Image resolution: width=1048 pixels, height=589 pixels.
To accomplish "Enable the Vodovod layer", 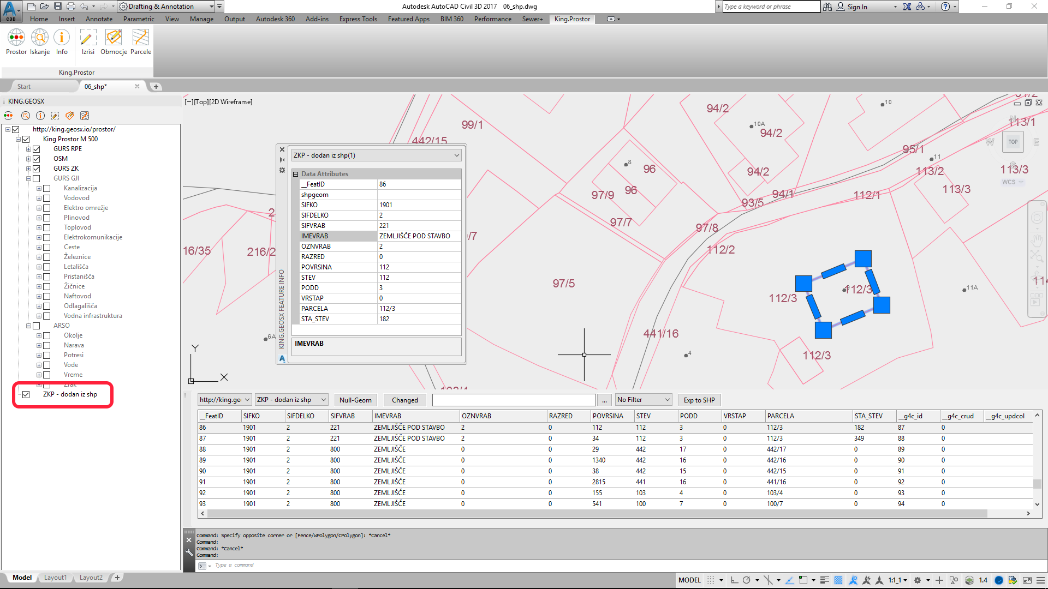I will (47, 198).
